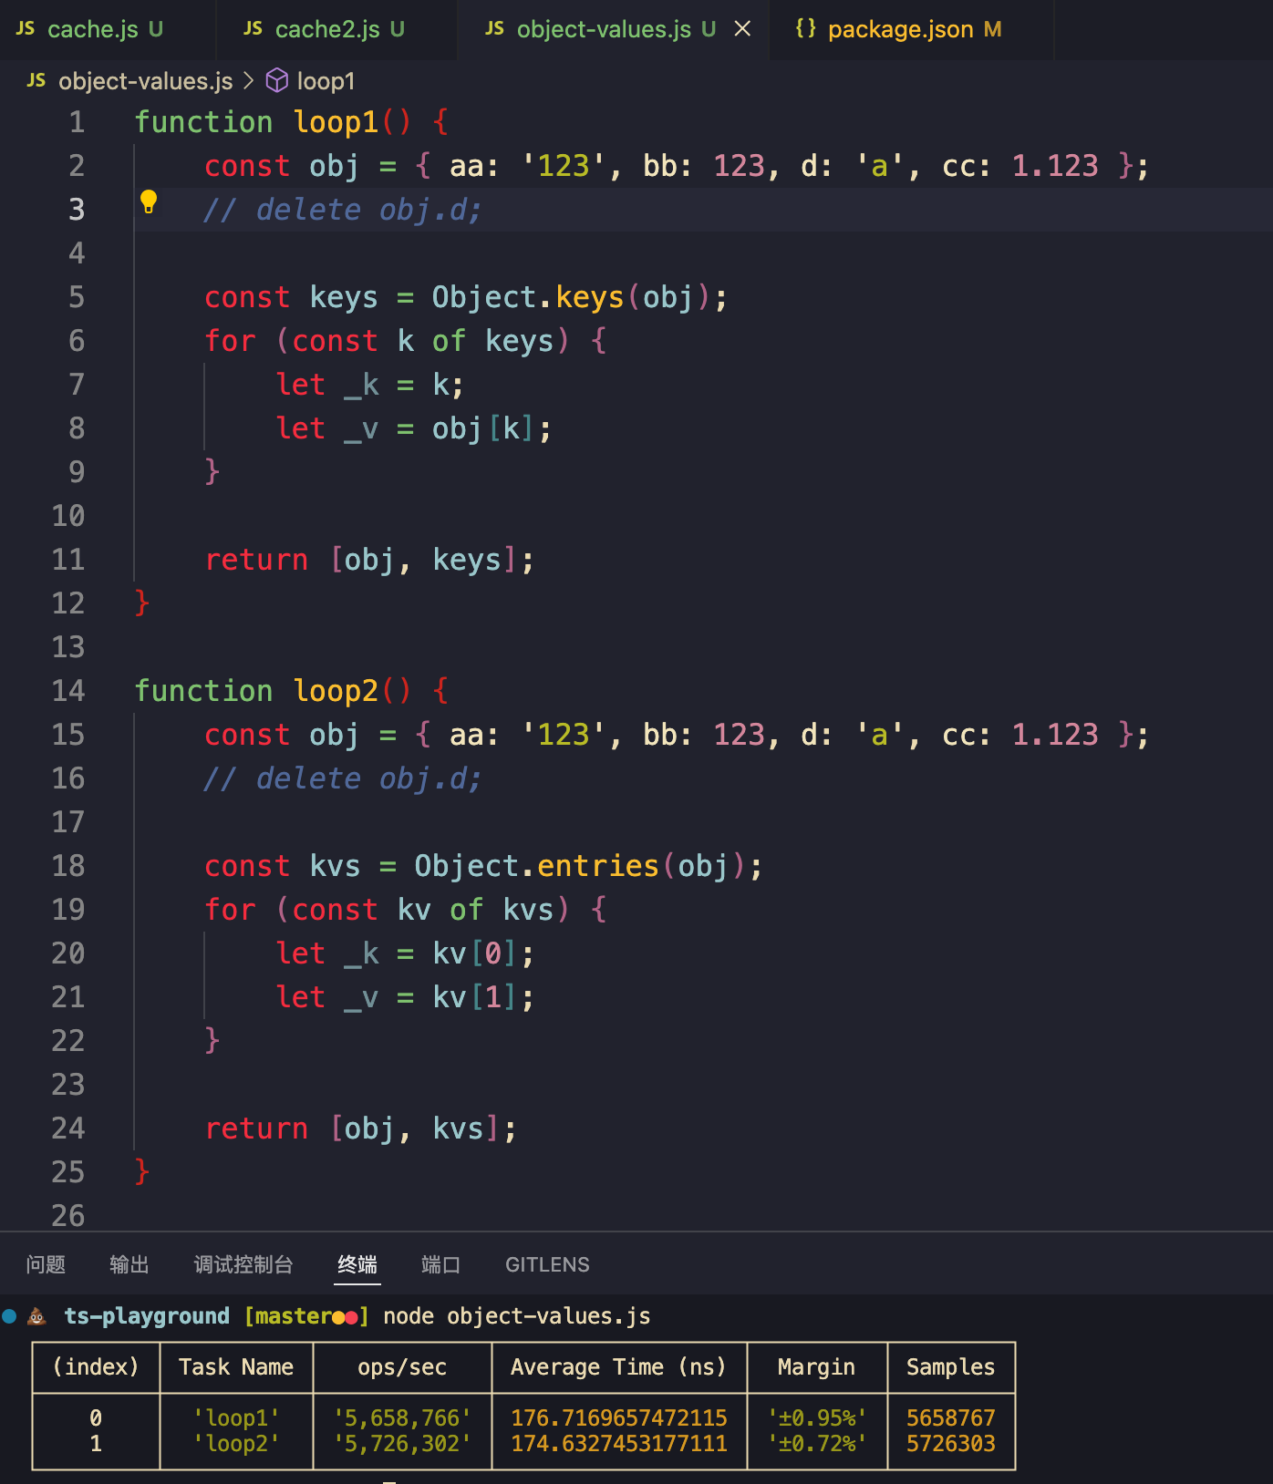The image size is (1273, 1484).
Task: Click the 'Samples' table header
Action: [x=951, y=1367]
